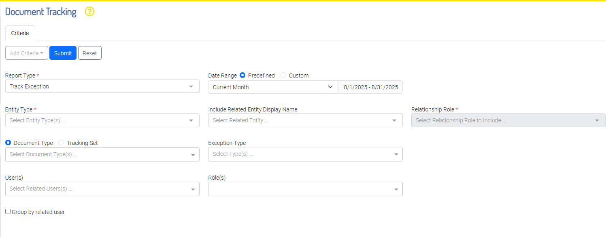The image size is (606, 237).
Task: Open the Select Related Entity dropdown
Action: click(305, 120)
